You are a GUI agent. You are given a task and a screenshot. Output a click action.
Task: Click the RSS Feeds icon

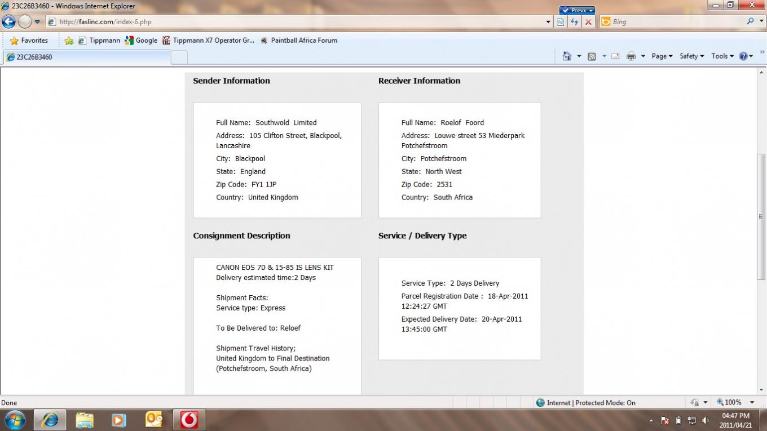click(x=592, y=56)
